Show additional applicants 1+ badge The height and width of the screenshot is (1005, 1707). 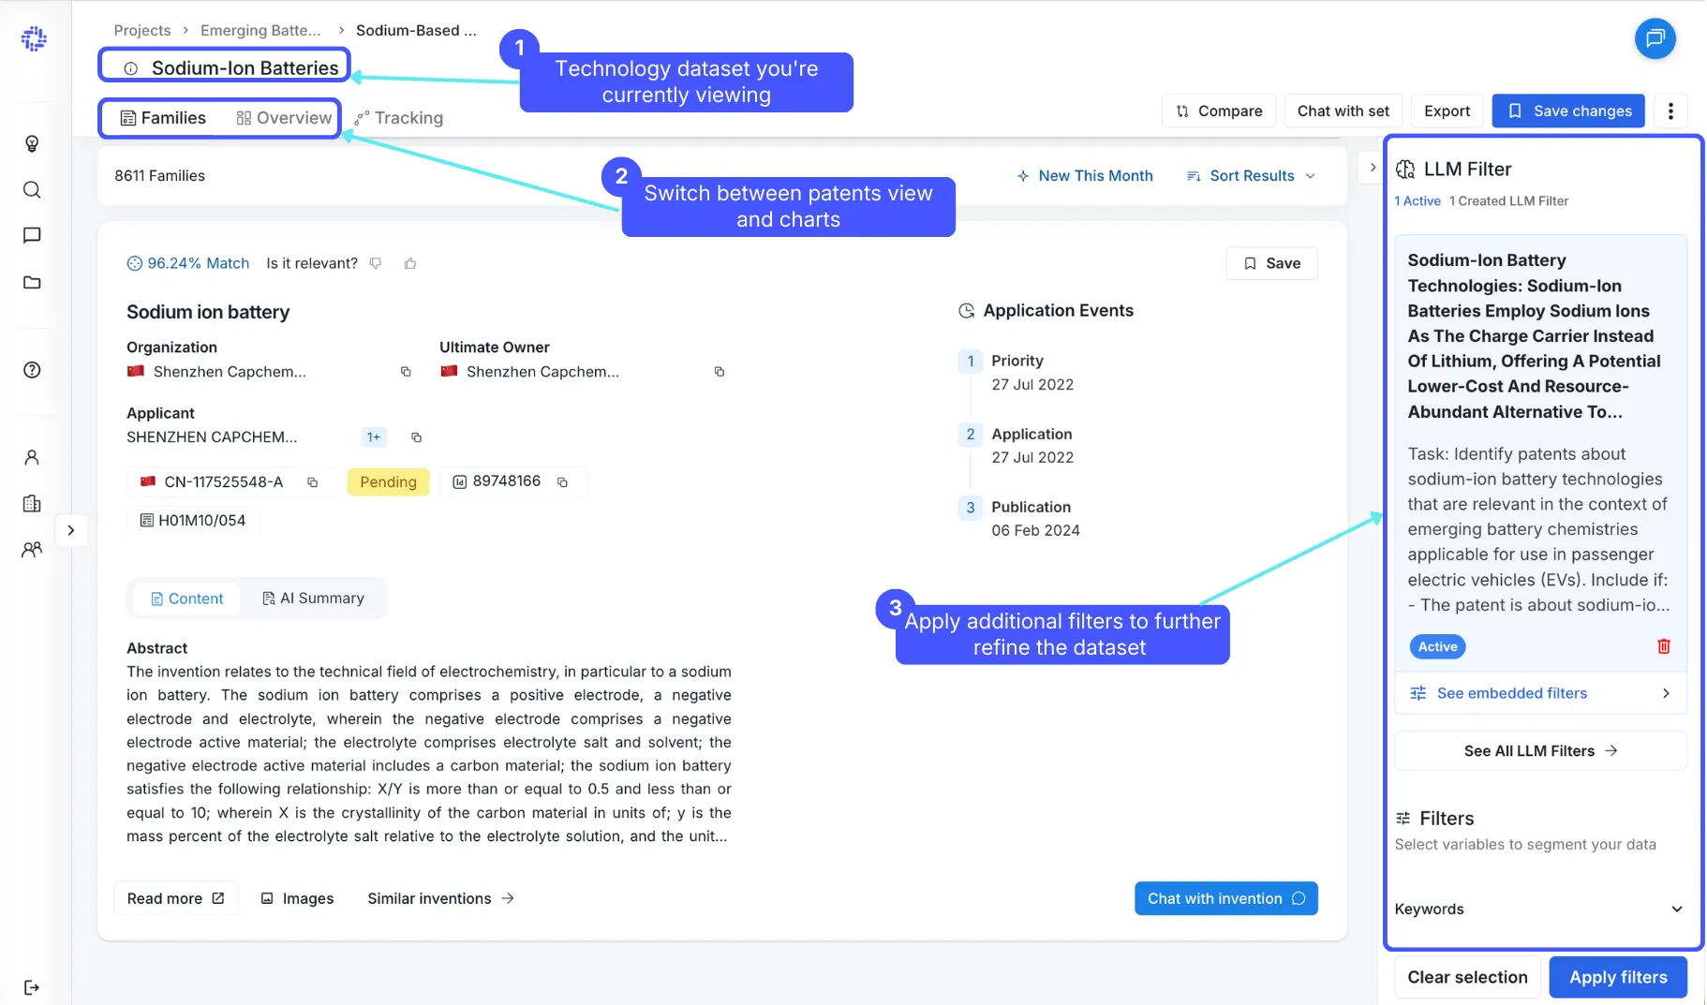coord(373,437)
